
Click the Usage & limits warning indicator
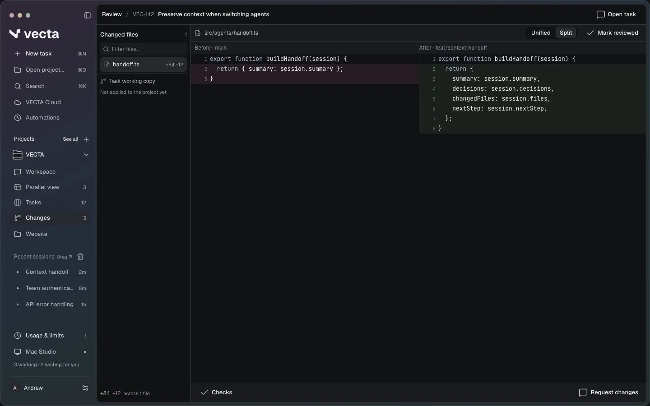86,336
